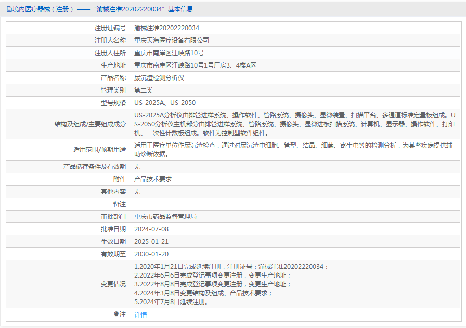Click the 生效日期 label
This screenshot has height=328, width=466.
[113, 242]
